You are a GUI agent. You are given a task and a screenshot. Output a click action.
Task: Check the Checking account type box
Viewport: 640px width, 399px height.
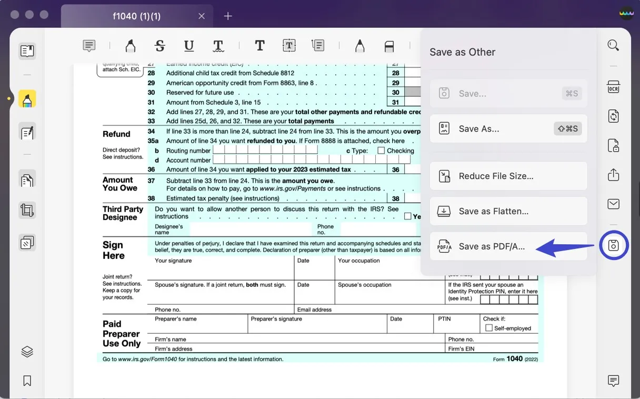point(381,151)
